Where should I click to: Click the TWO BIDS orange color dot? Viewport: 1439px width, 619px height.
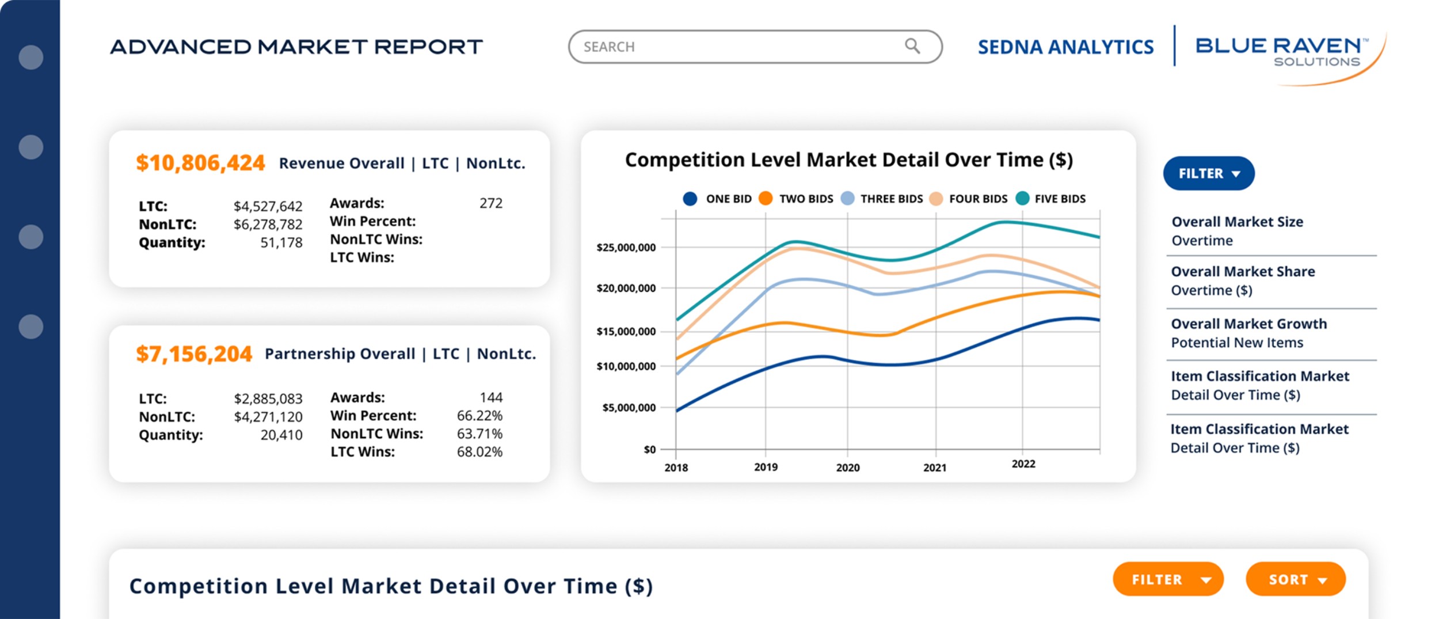pos(764,199)
